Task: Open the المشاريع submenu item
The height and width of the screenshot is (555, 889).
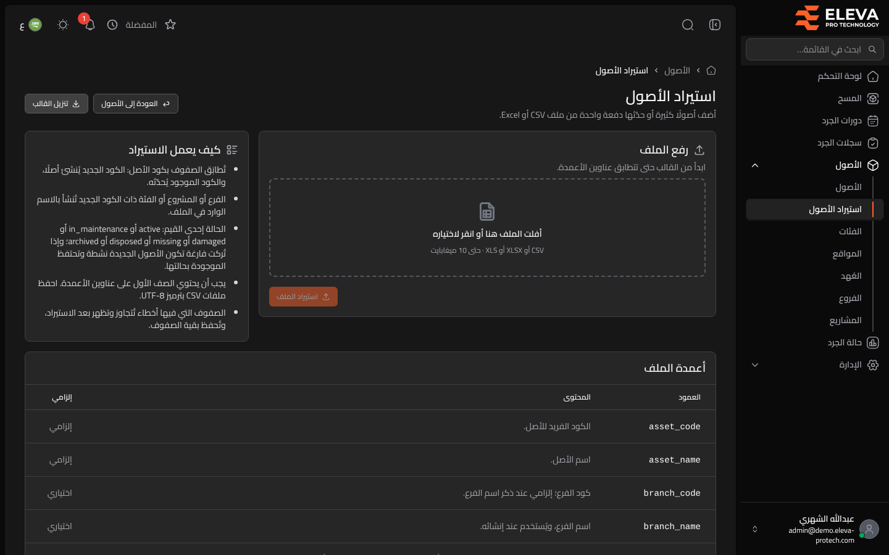Action: click(x=814, y=321)
